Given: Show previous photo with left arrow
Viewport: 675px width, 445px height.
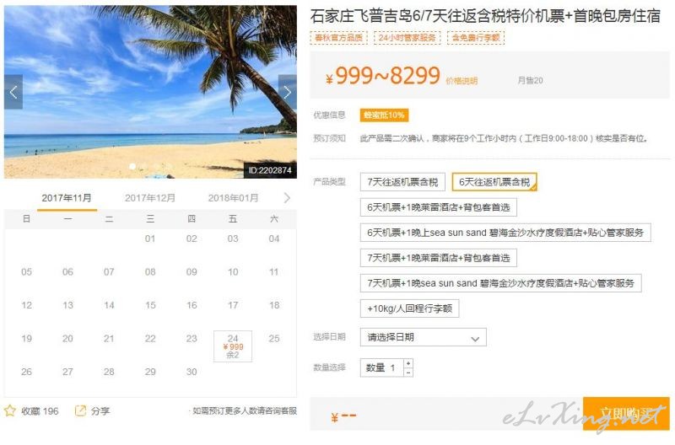Looking at the screenshot, I should pos(13,92).
